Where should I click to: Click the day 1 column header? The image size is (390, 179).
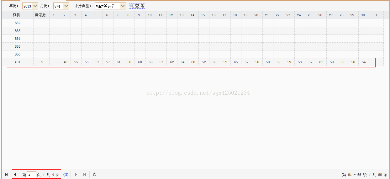pyautogui.click(x=55, y=15)
